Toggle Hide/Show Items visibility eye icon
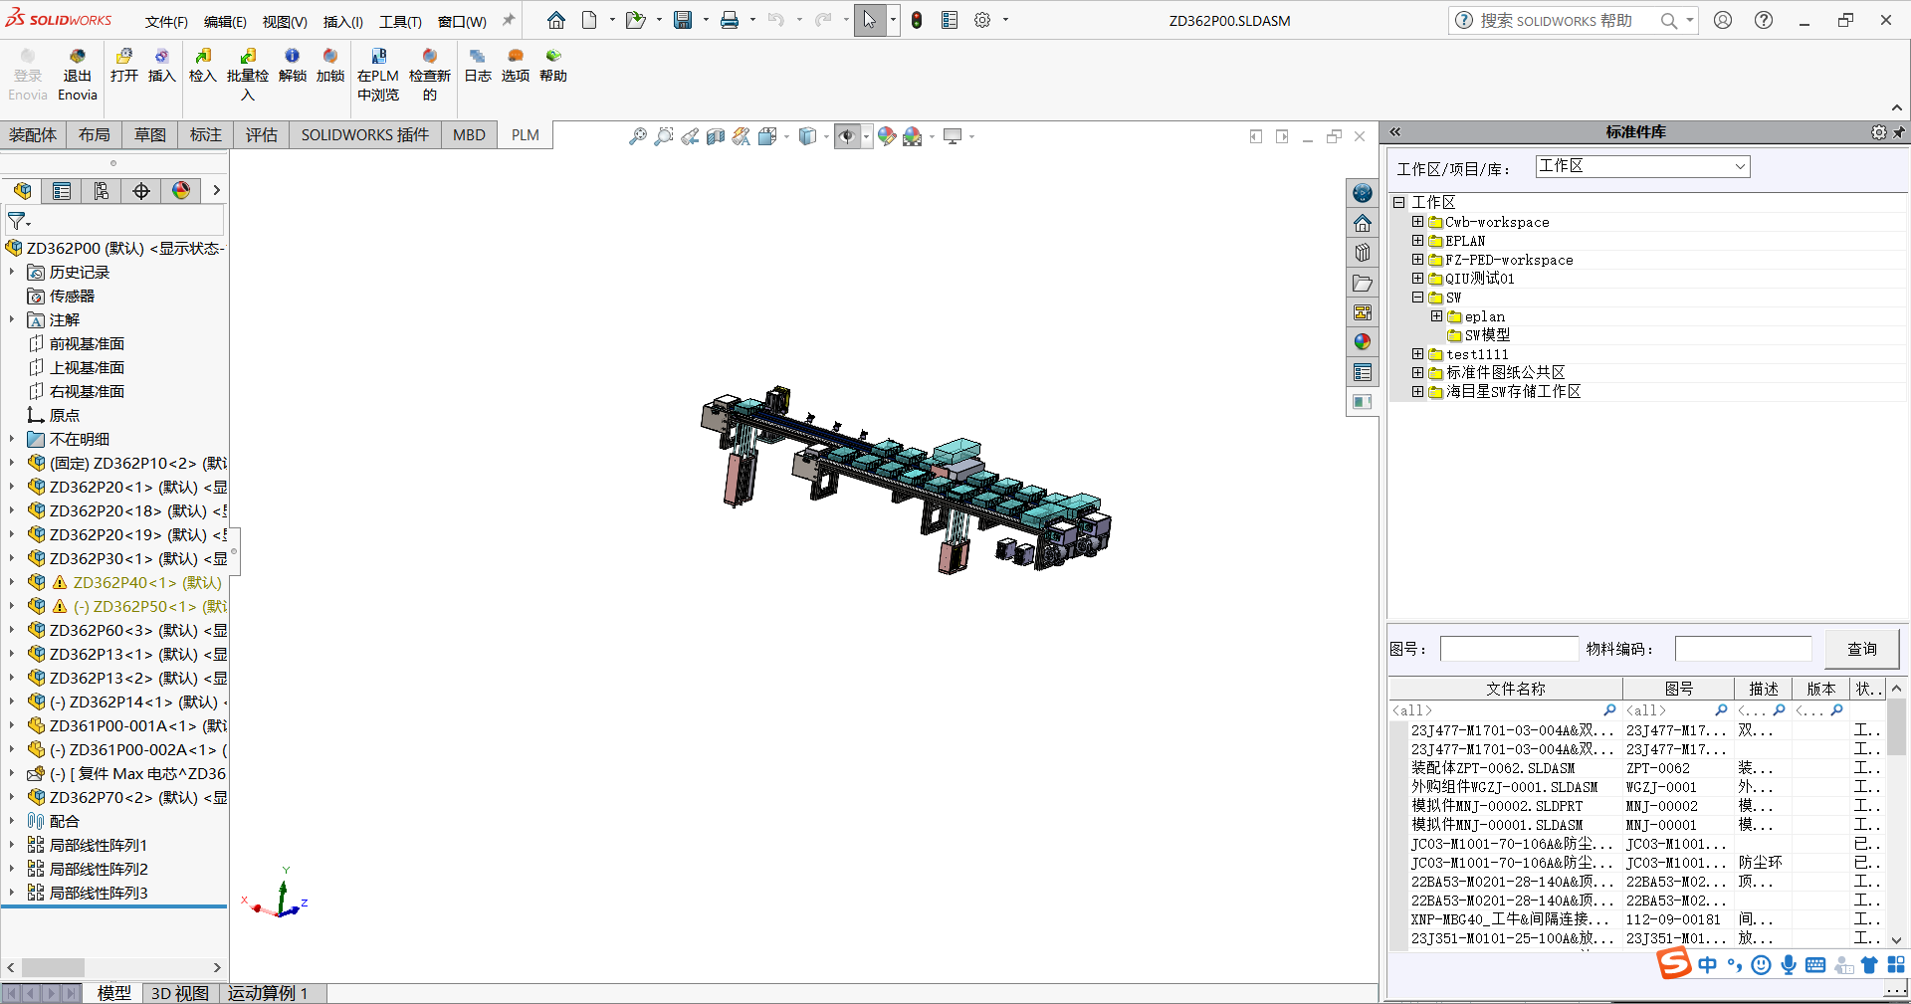The height and width of the screenshot is (1004, 1911). coord(848,136)
